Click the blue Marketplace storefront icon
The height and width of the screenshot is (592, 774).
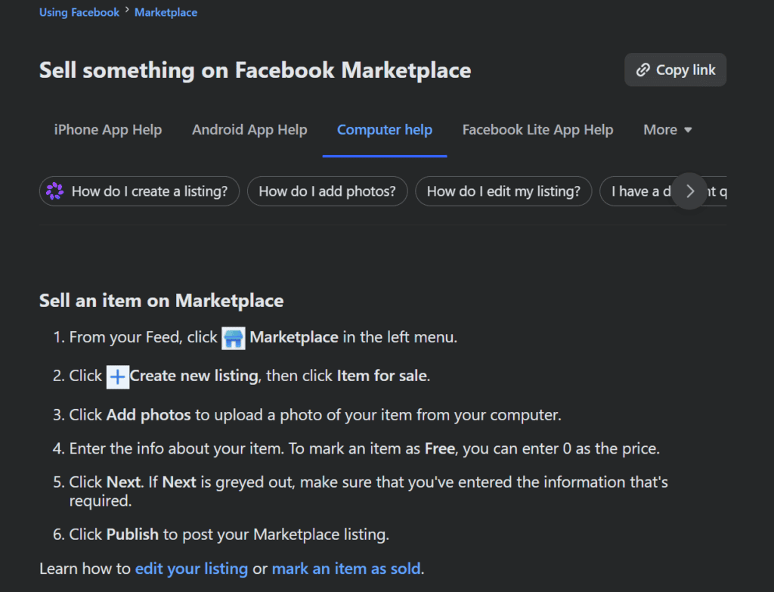tap(234, 338)
